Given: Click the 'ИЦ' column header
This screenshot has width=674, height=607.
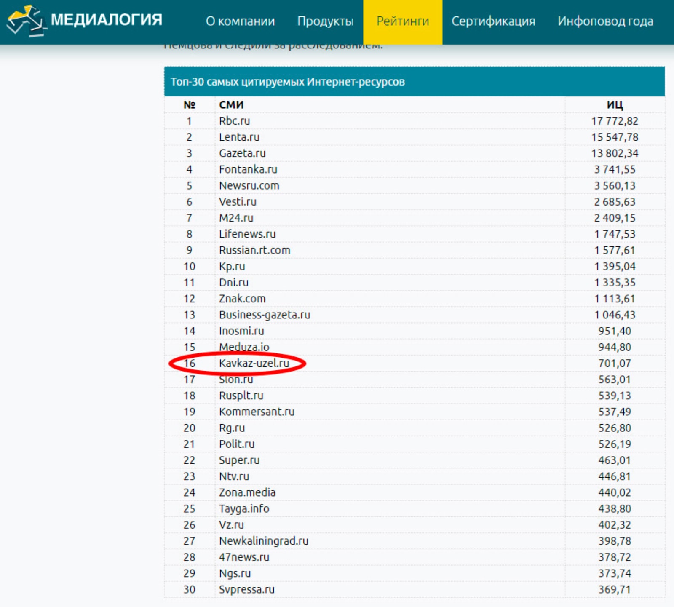Looking at the screenshot, I should [614, 104].
